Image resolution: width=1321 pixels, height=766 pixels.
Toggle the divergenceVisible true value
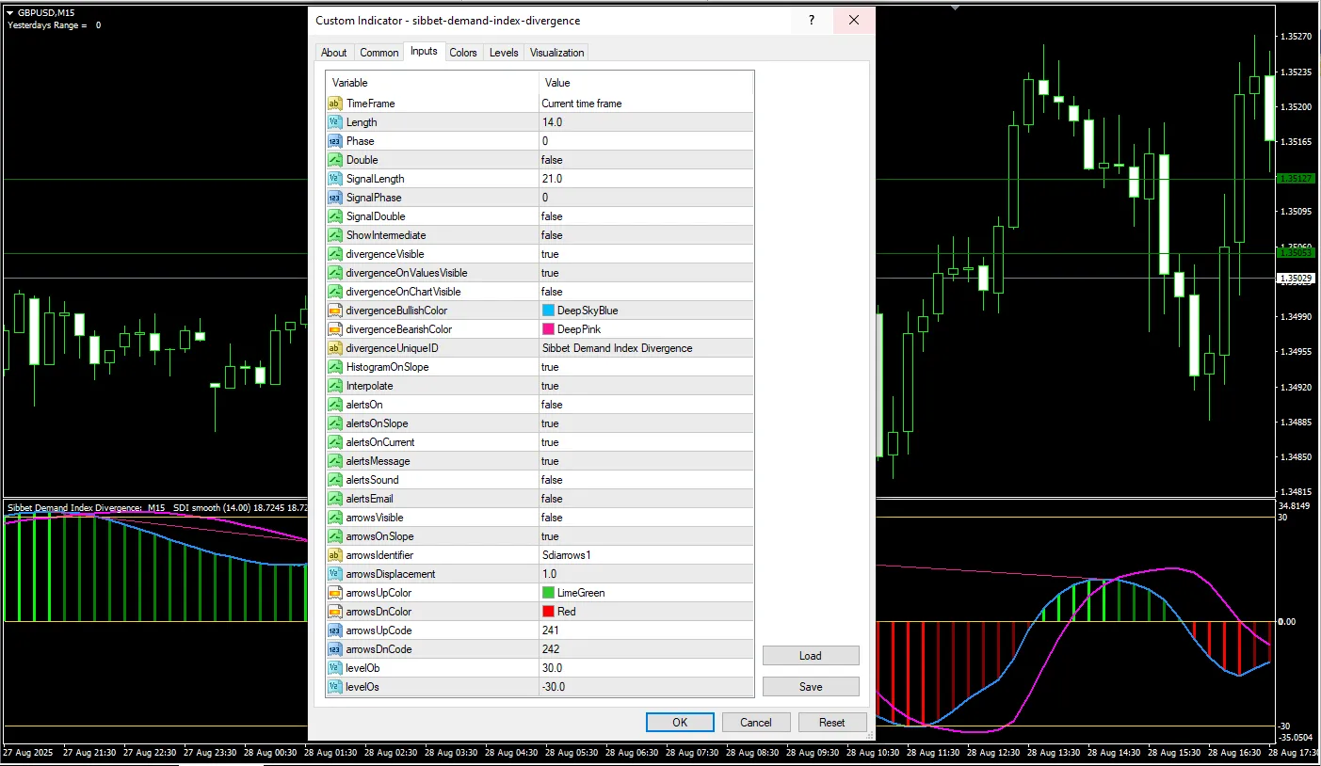click(x=645, y=254)
